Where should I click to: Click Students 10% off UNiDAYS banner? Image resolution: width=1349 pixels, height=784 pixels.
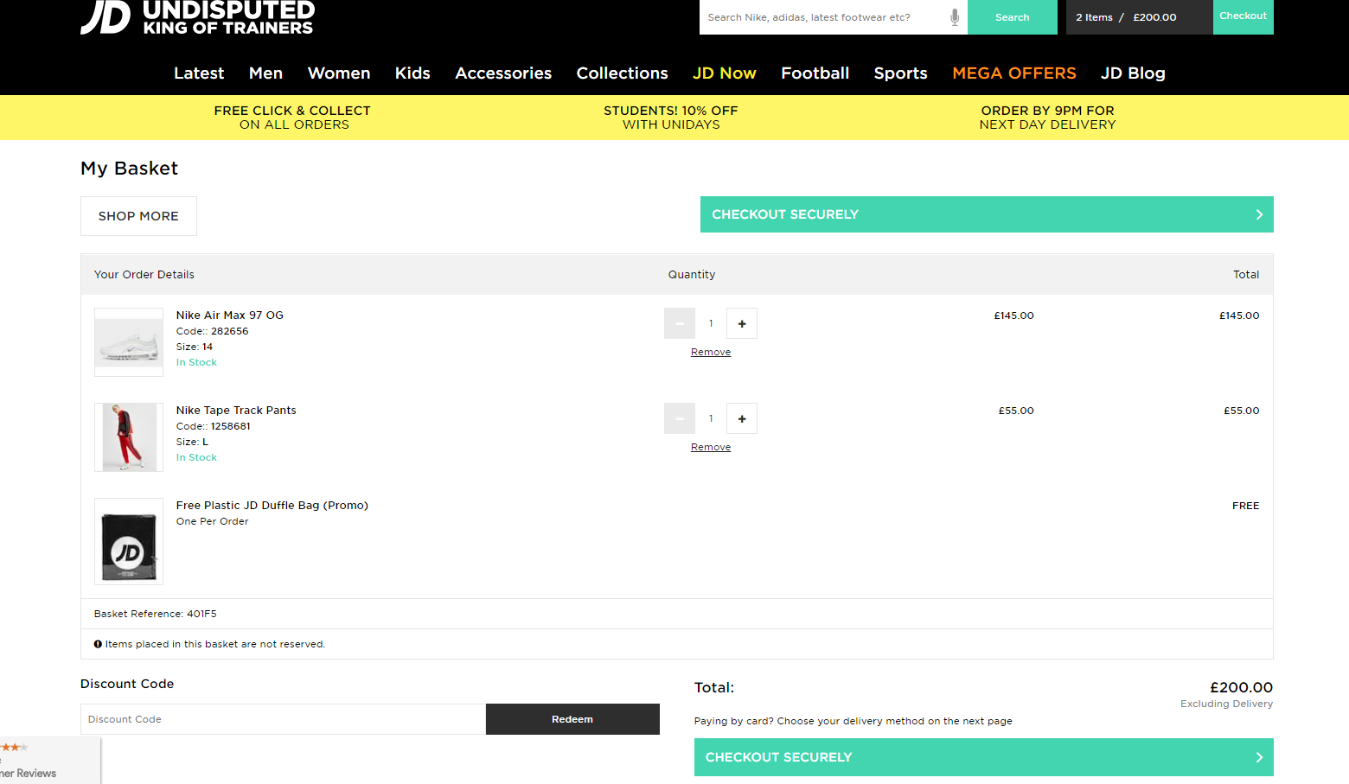671,118
